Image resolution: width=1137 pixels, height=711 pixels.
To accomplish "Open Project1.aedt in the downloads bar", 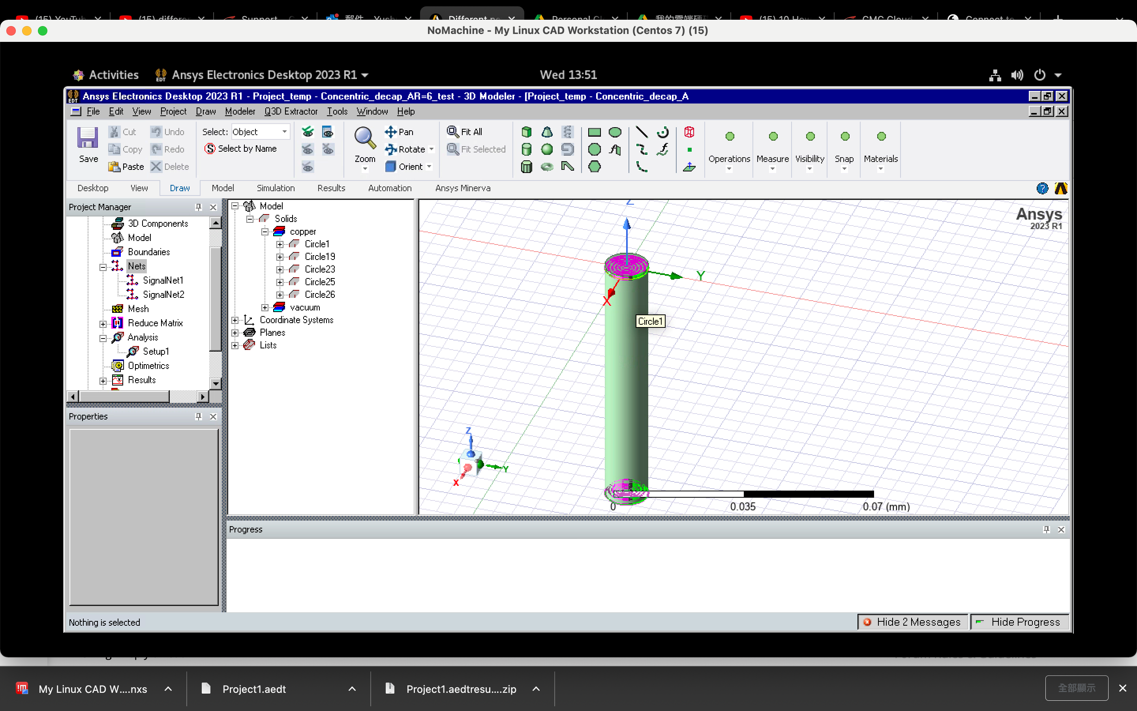I will [254, 689].
